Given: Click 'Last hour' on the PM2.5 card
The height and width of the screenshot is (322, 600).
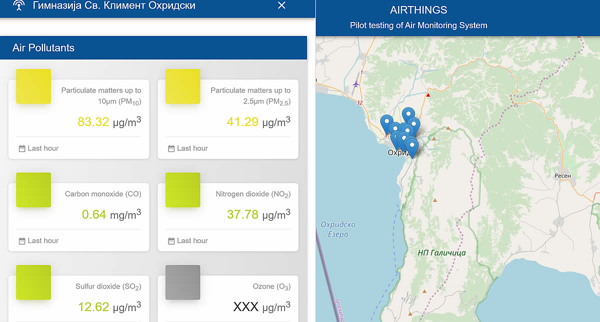Looking at the screenshot, I should click(x=192, y=148).
